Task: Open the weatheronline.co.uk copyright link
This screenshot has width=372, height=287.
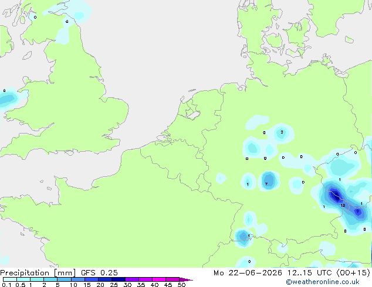Action: click(x=323, y=282)
